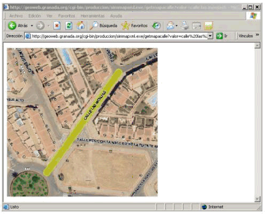This screenshot has height=214, width=265.
Task: Open the Home page icon
Action: [x=81, y=26]
